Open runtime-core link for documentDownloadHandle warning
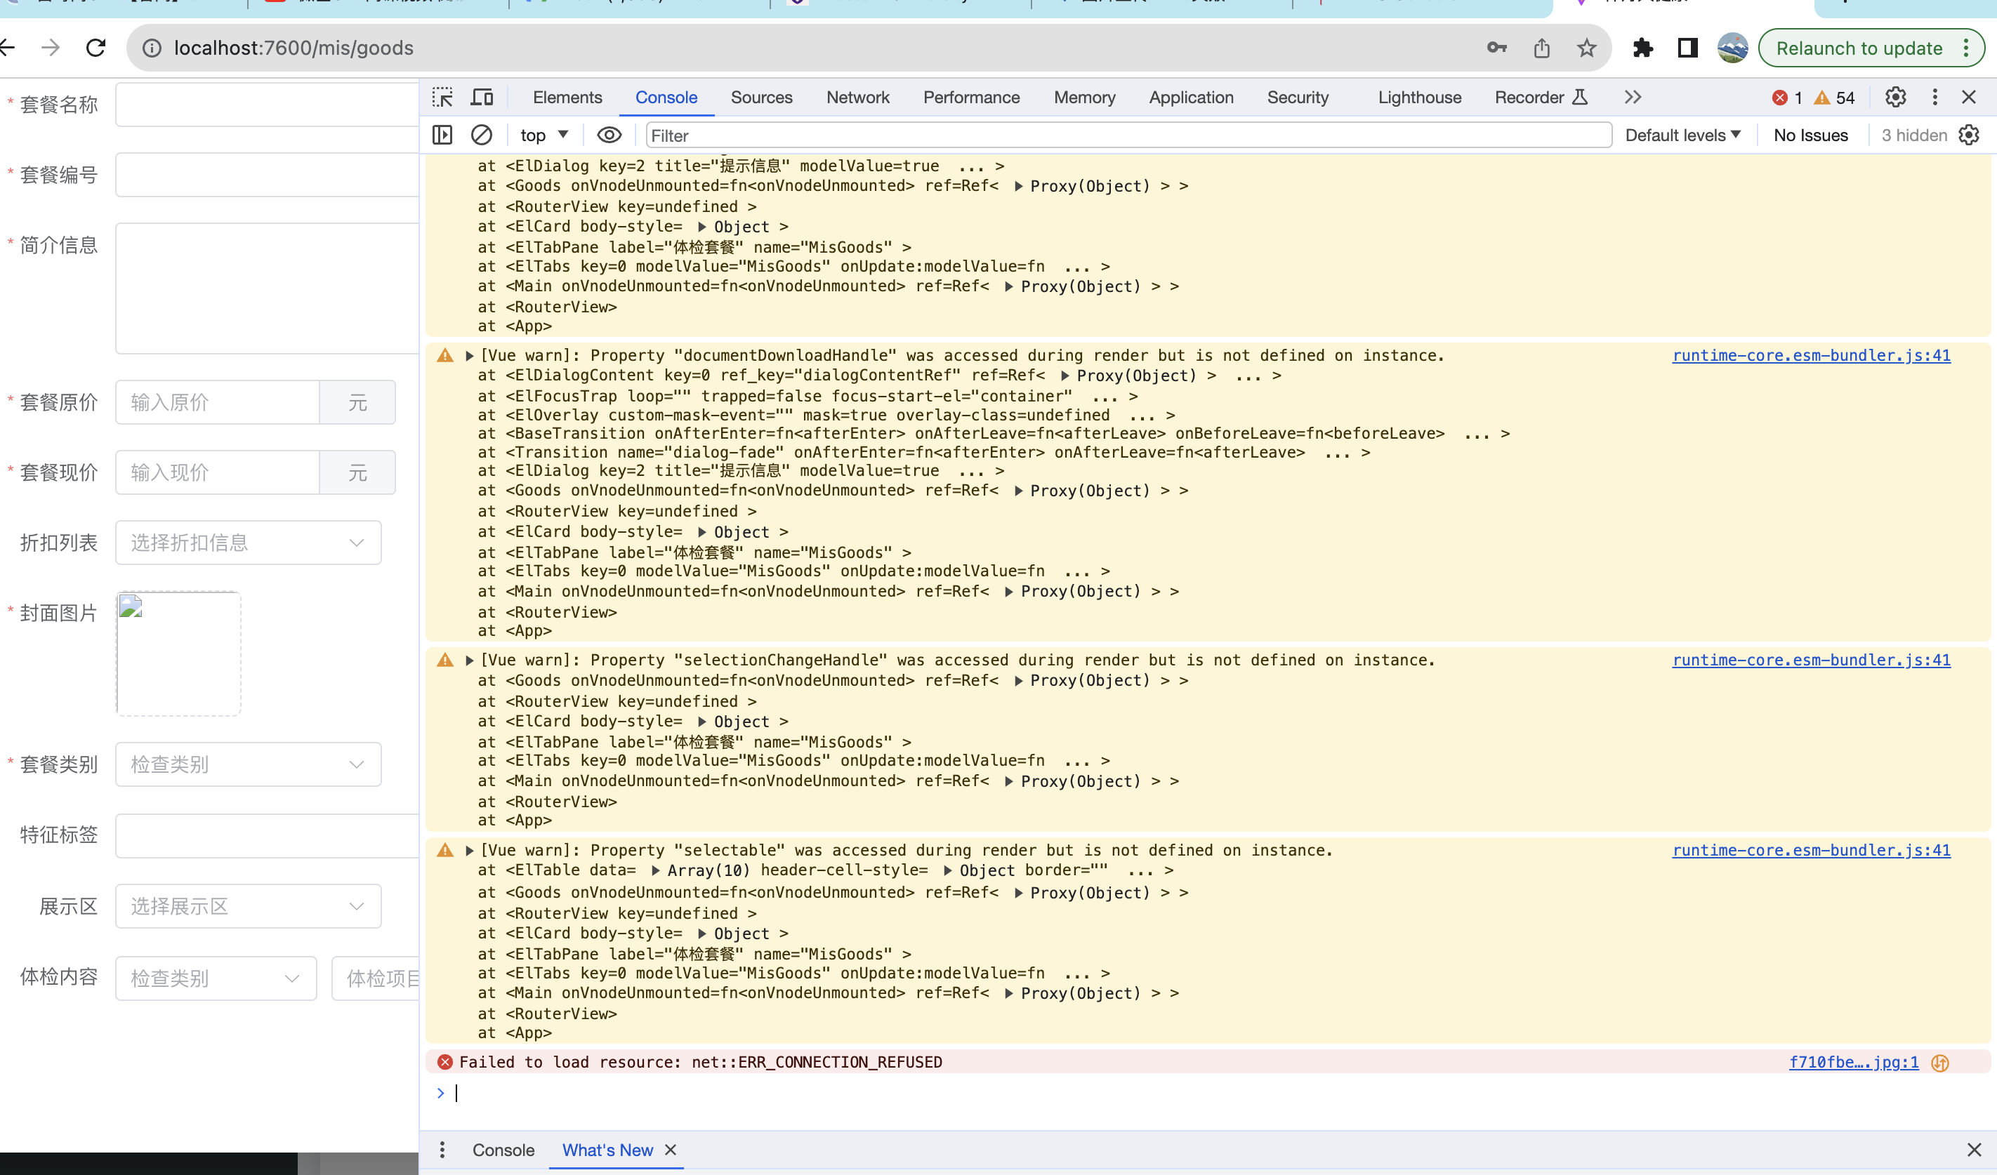 tap(1812, 356)
